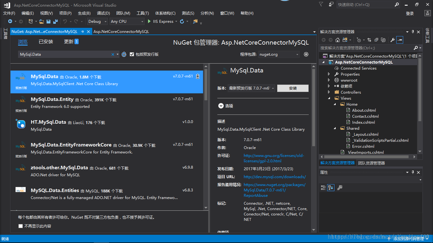Click the New Project toolbar icon

tap(31, 21)
